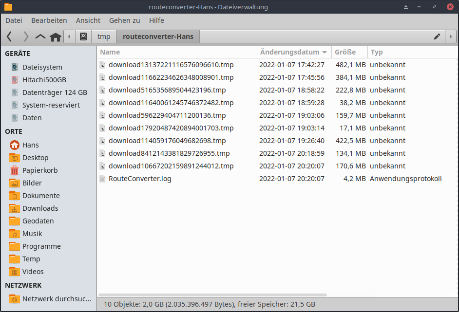Sort by Größe column header
This screenshot has width=459, height=312.
click(x=349, y=52)
